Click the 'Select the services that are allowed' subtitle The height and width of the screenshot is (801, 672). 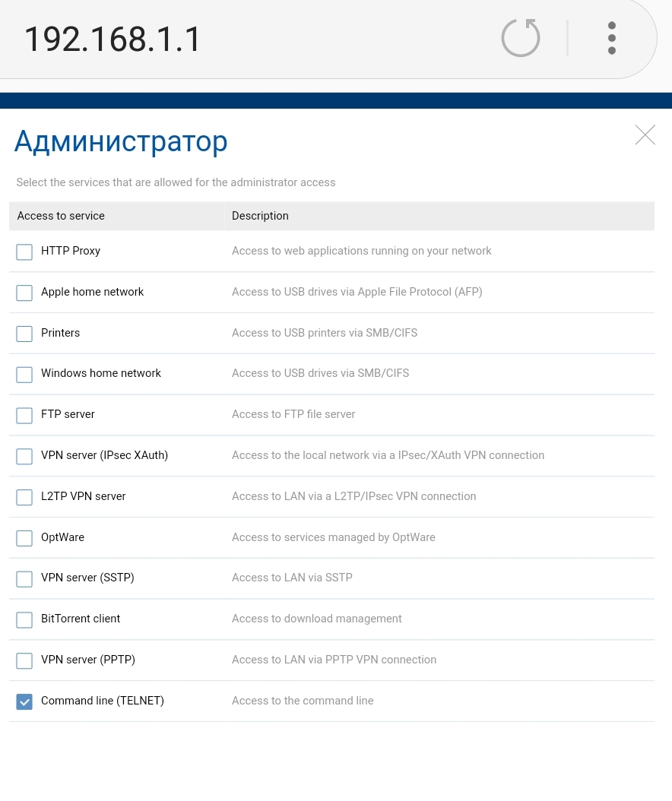tap(176, 182)
